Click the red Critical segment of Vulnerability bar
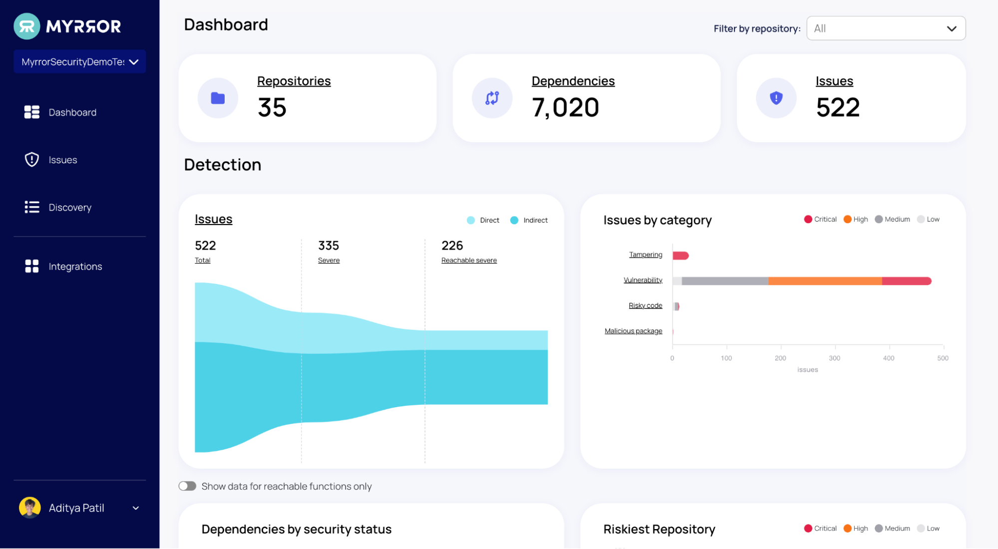Image resolution: width=998 pixels, height=549 pixels. tap(907, 281)
